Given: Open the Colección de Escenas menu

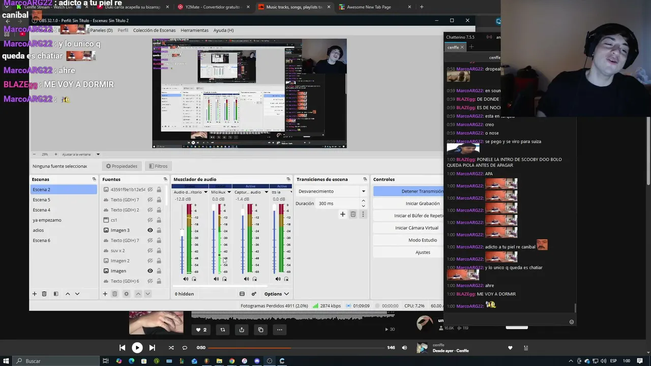Looking at the screenshot, I should tap(154, 30).
